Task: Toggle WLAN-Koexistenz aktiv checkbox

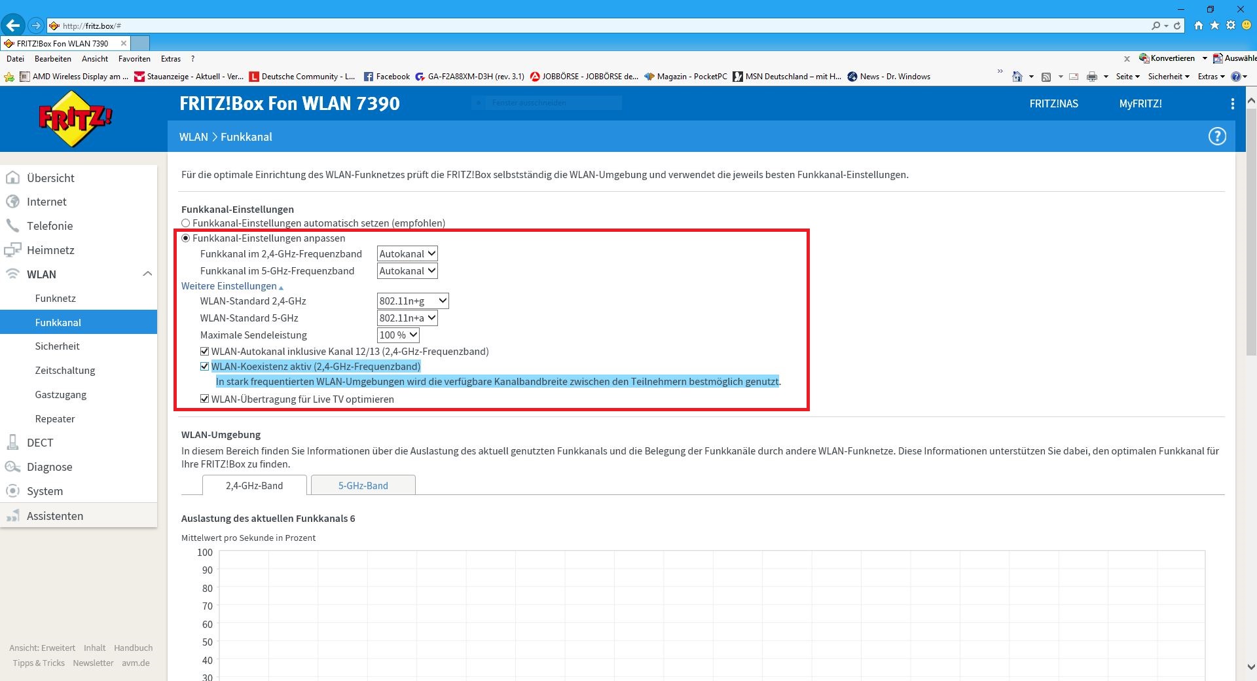Action: pyautogui.click(x=205, y=367)
